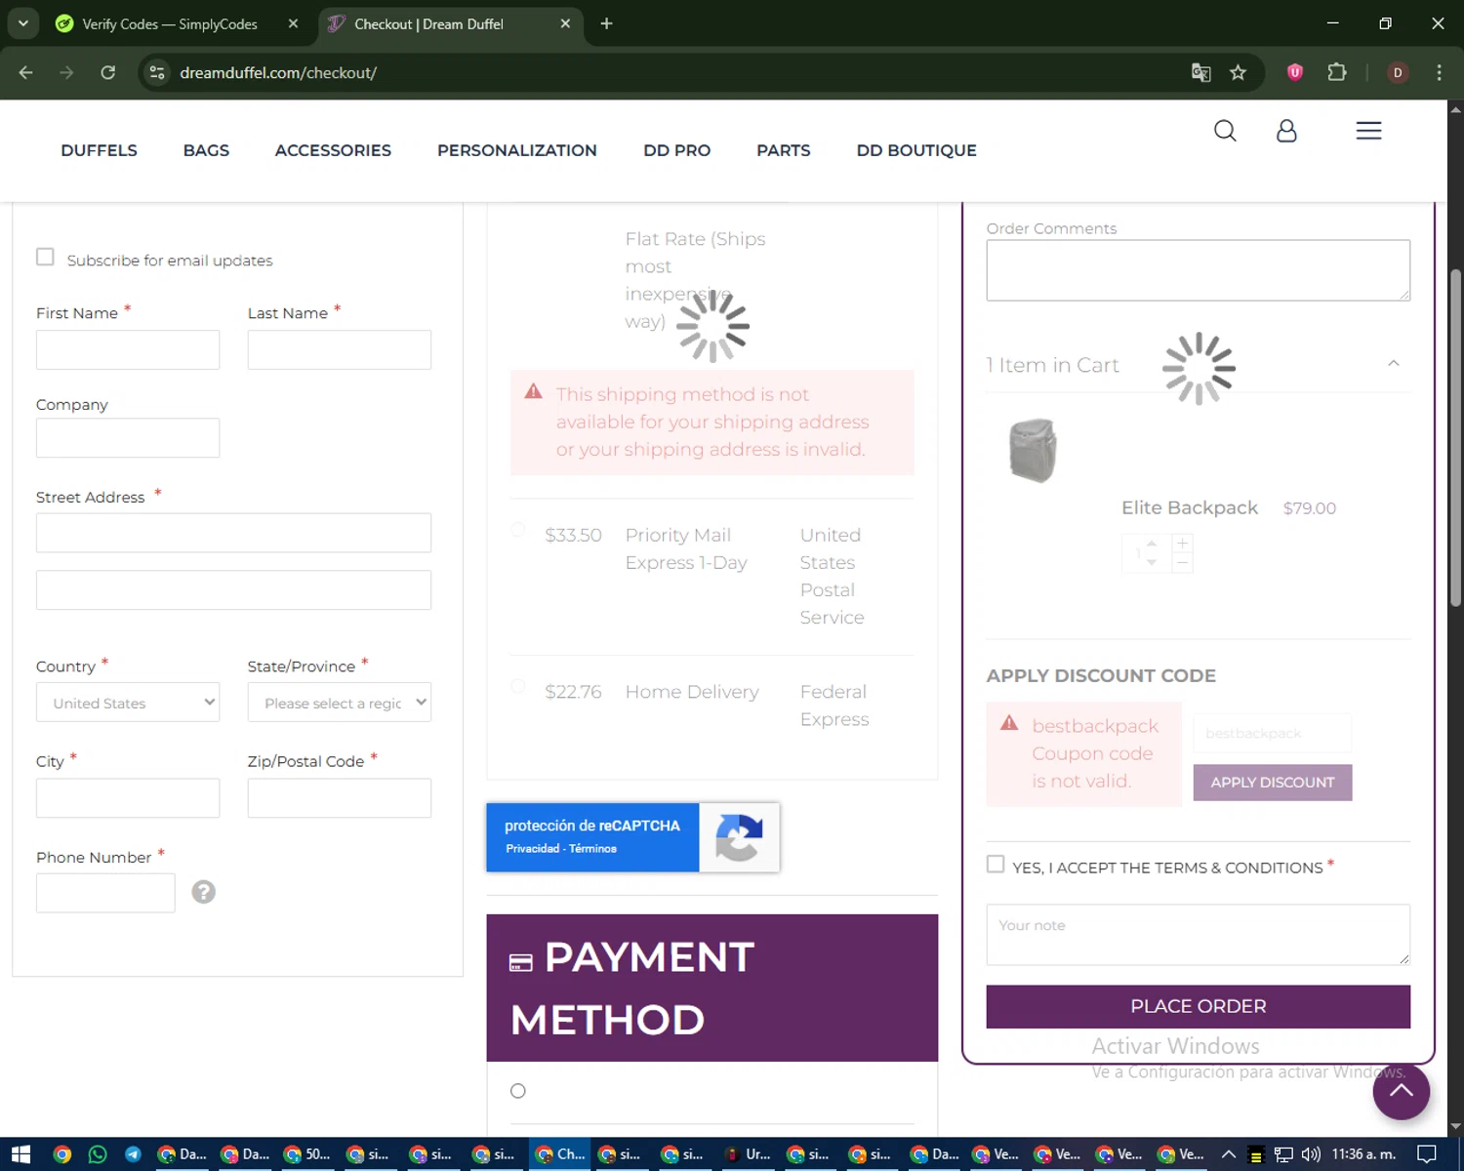Open the ACCESSORIES menu

[x=333, y=150]
